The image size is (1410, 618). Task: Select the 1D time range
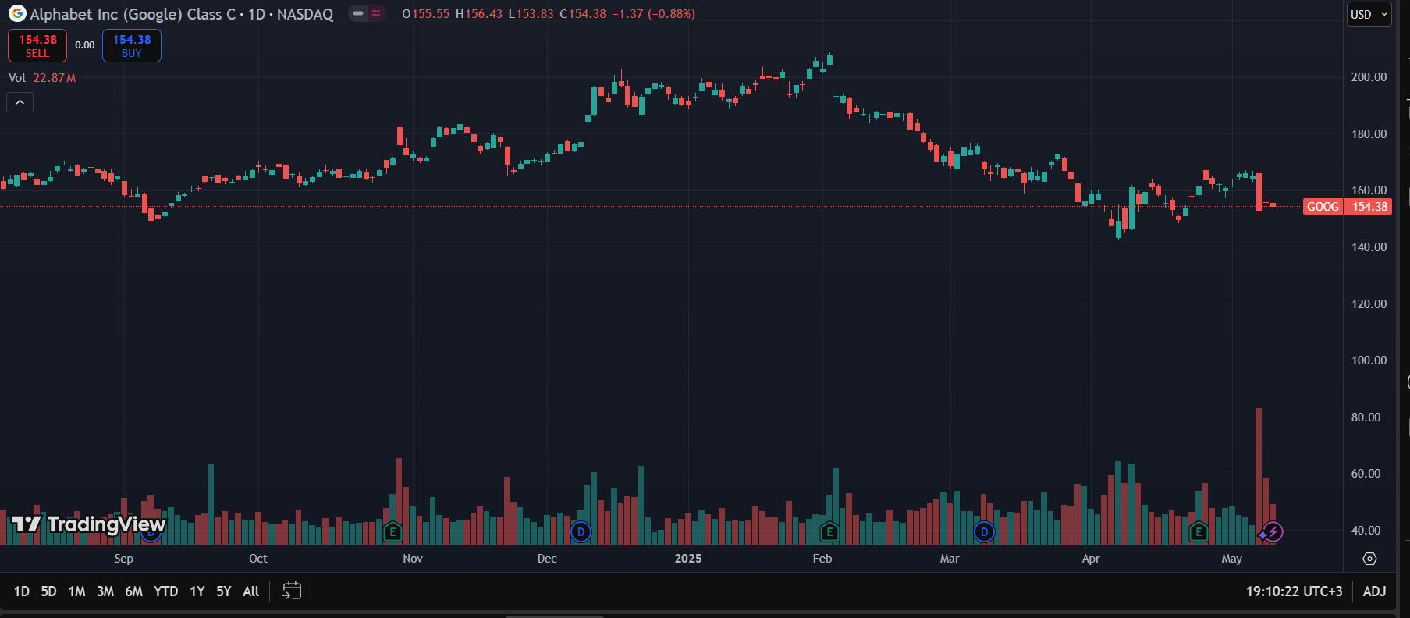pos(22,591)
